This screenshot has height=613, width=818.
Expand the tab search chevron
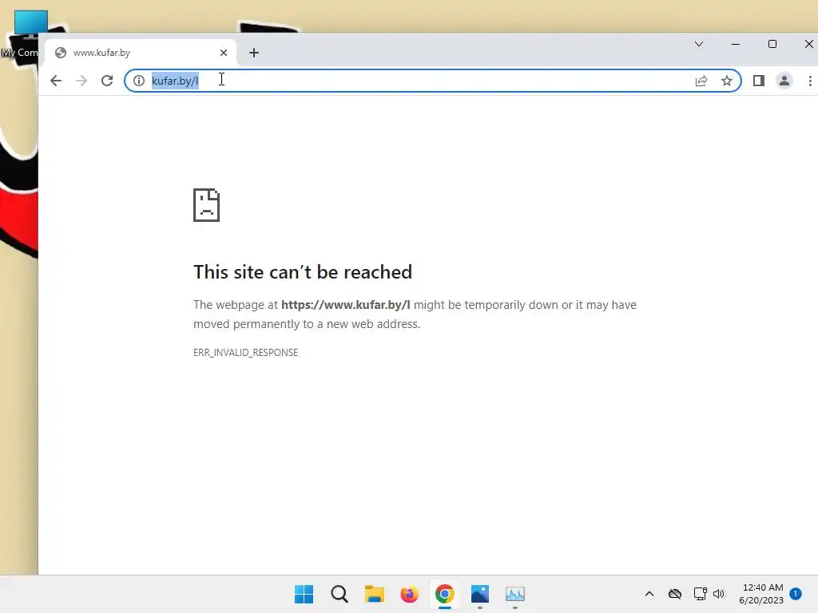click(699, 44)
